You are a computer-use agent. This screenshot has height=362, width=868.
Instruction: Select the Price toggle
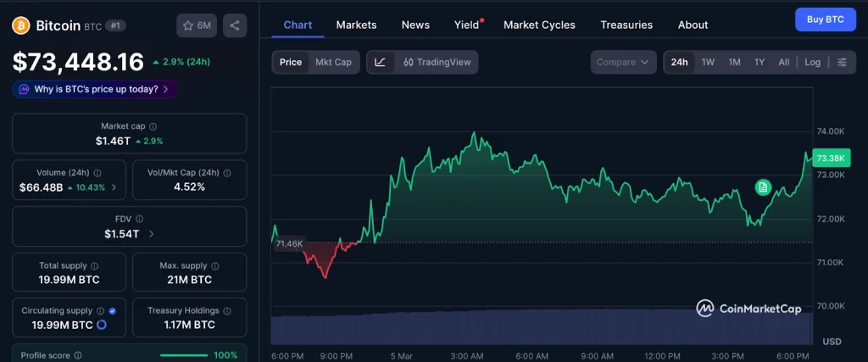point(291,62)
